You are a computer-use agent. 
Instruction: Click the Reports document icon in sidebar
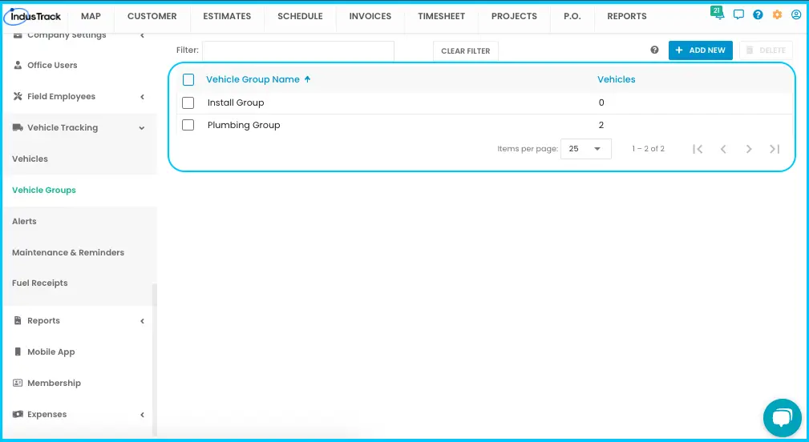(18, 320)
